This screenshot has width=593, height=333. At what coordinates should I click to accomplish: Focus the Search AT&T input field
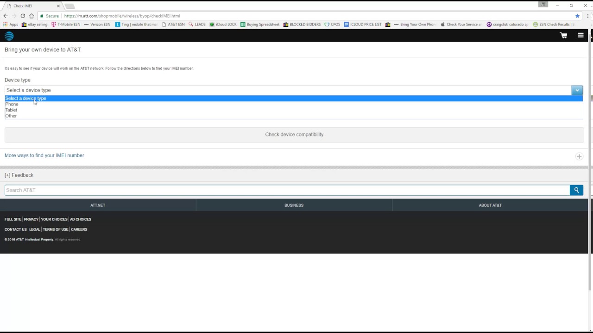pyautogui.click(x=287, y=190)
